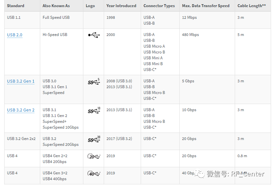Click the Connector Types column header
Image resolution: width=273 pixels, height=186 pixels.
159,6
